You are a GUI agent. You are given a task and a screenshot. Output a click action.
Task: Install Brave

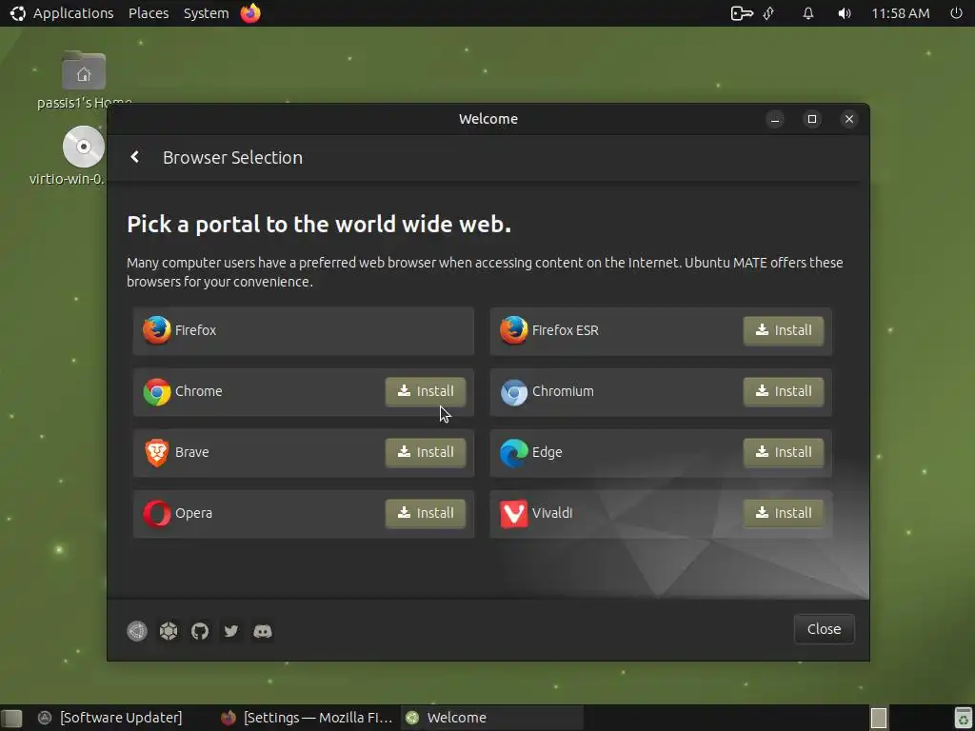[x=426, y=452]
